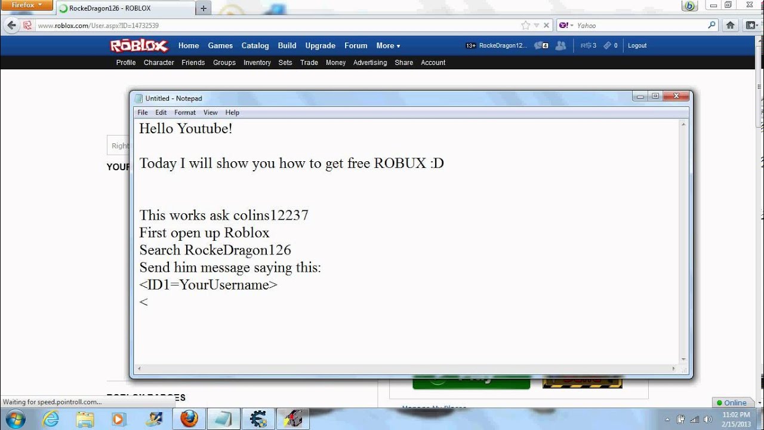The image size is (764, 430).
Task: Open the Character subnav link
Action: (159, 63)
